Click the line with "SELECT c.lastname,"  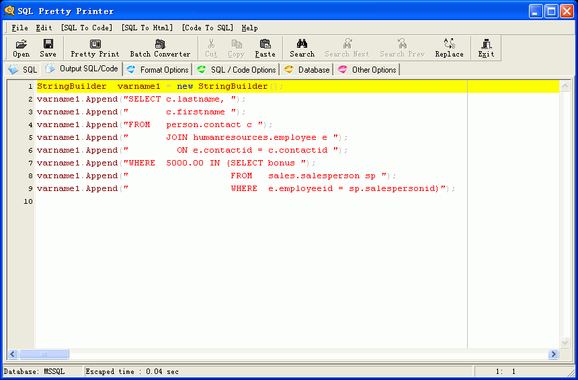coord(141,100)
